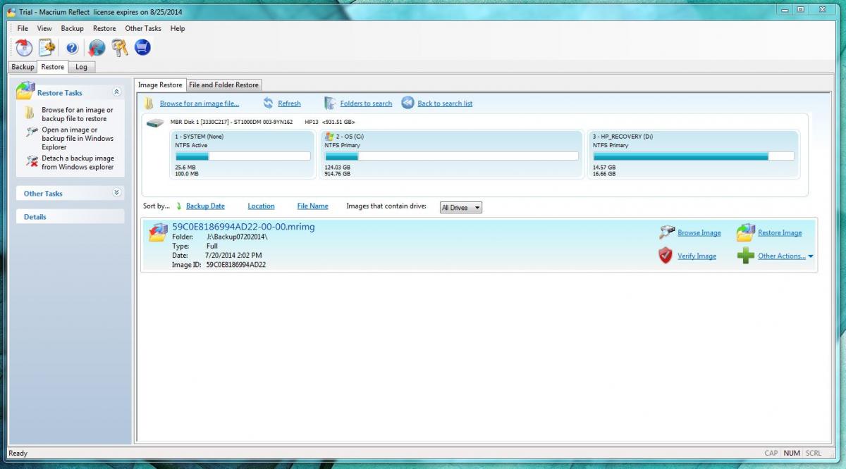Click the Folders to search icon
Screen dimensions: 846x469
(x=330, y=104)
